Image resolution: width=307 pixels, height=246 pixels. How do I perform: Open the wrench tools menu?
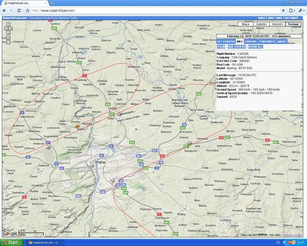(301, 11)
